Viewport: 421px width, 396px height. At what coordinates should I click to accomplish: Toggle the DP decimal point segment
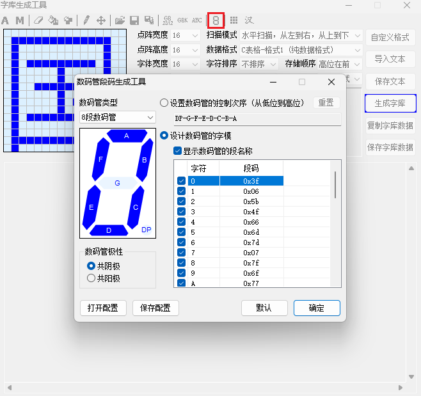pos(147,230)
